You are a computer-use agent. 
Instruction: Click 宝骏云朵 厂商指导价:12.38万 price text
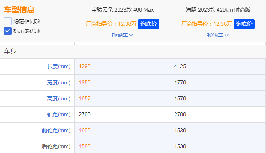point(111,24)
